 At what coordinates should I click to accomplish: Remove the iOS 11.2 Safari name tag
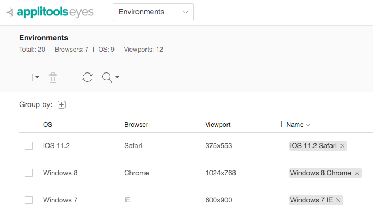pyautogui.click(x=343, y=146)
